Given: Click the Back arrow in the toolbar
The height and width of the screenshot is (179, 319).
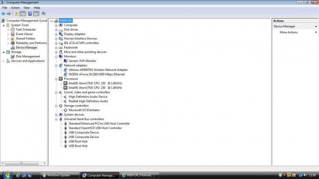Looking at the screenshot, I should pos(3,14).
